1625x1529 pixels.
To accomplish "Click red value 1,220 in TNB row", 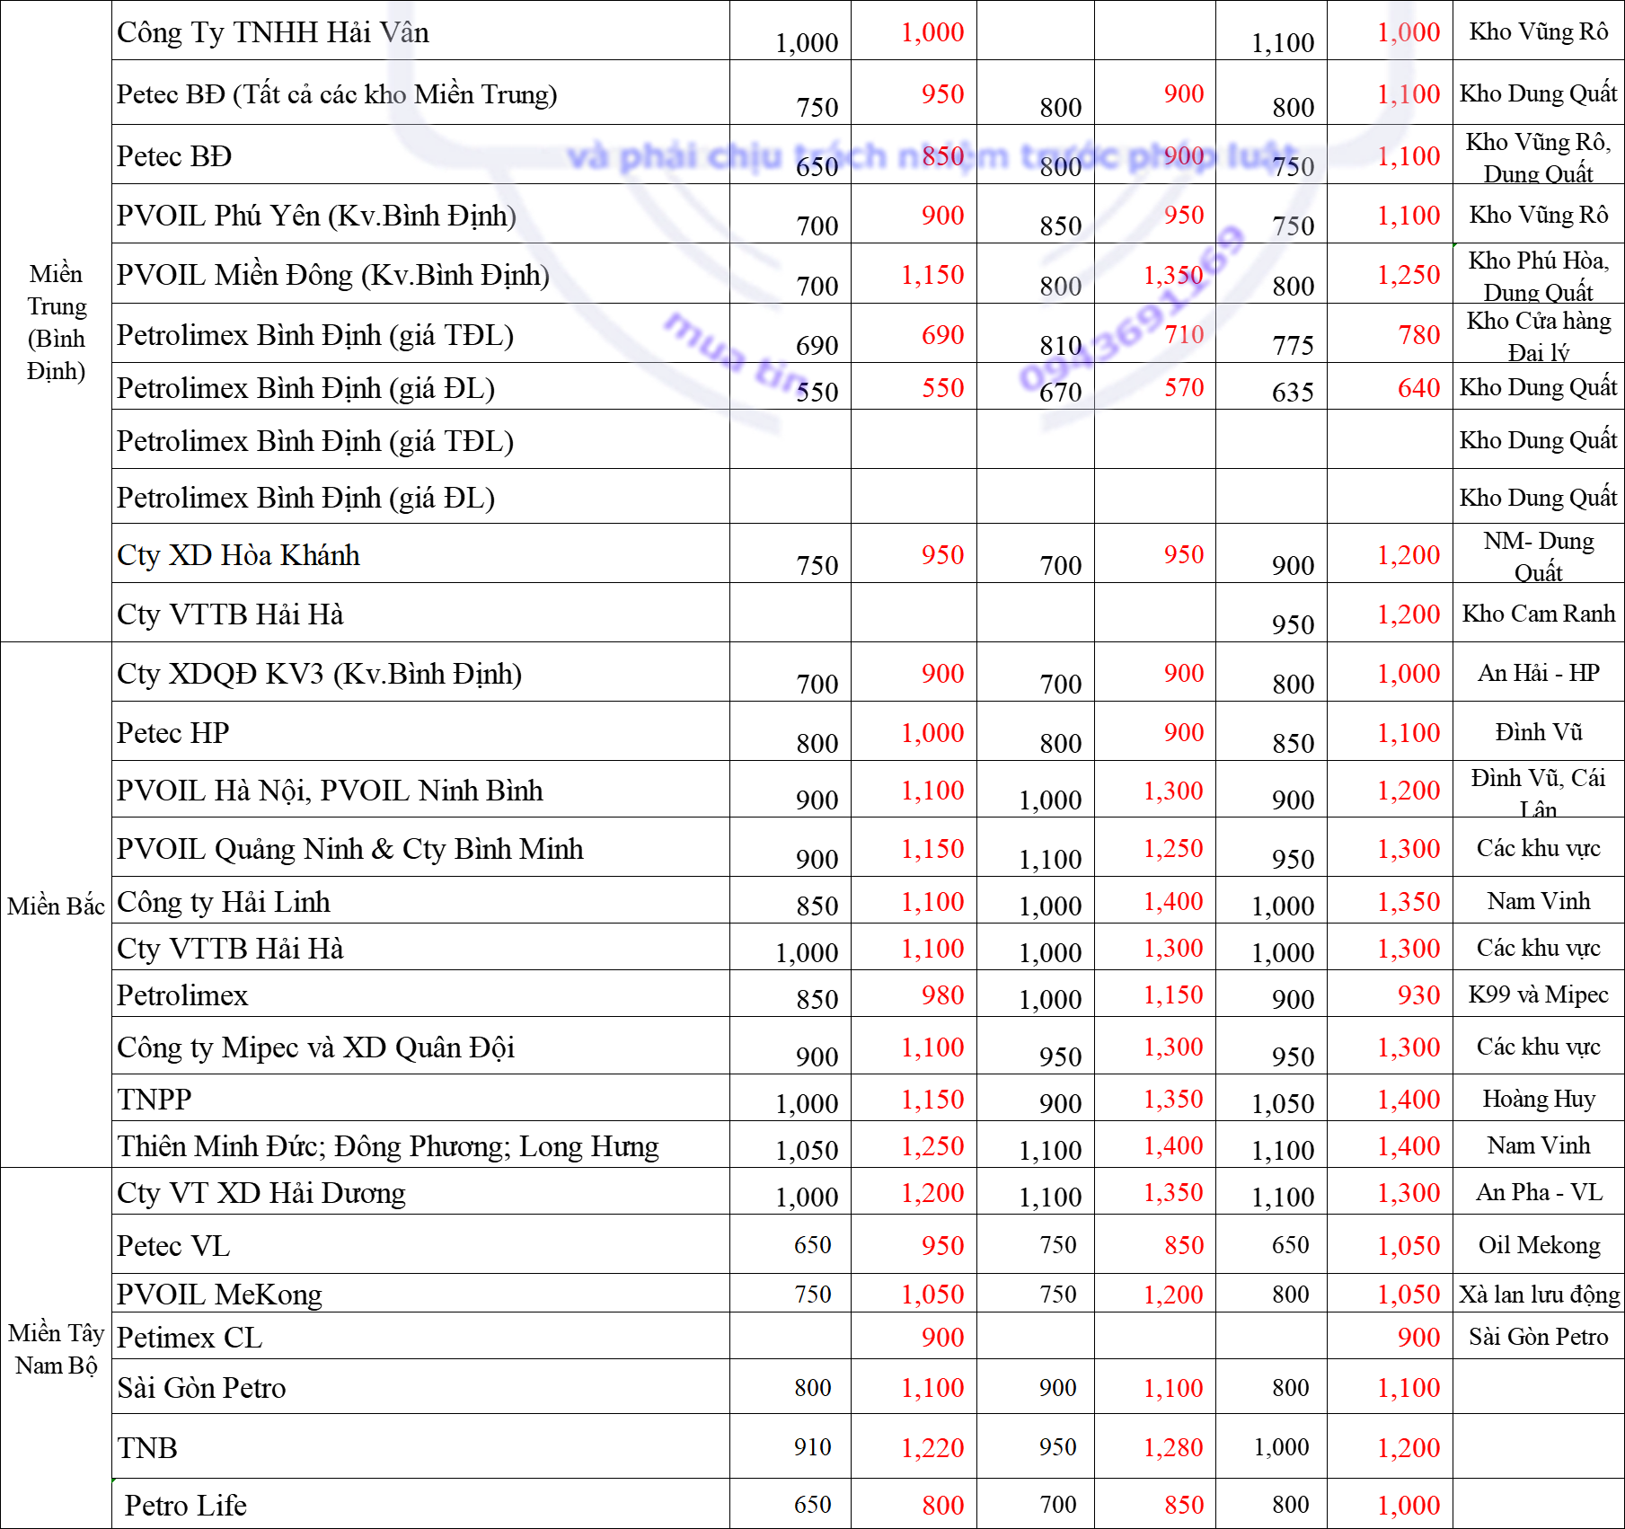I will tap(932, 1448).
